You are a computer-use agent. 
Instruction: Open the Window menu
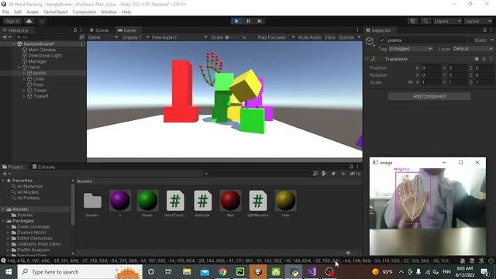coord(108,12)
